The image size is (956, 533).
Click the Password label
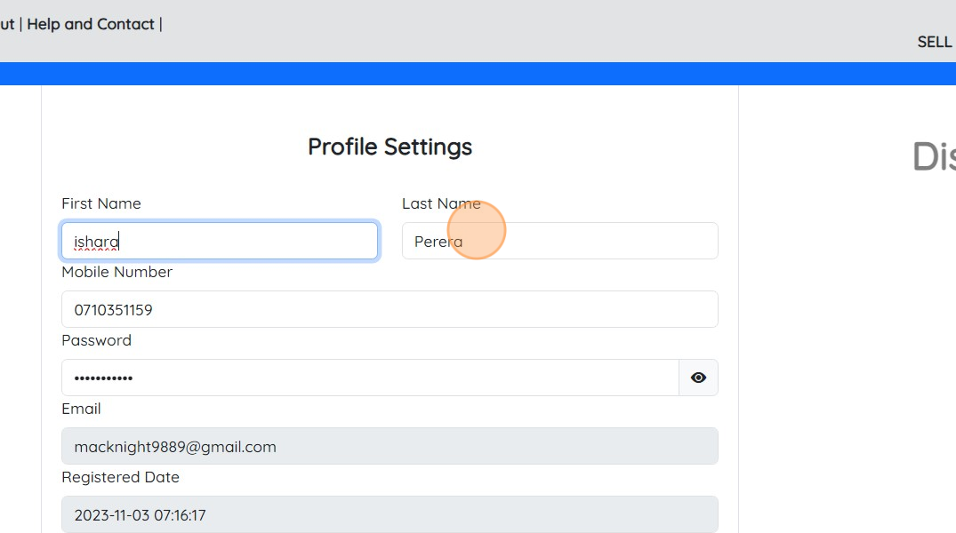[96, 340]
